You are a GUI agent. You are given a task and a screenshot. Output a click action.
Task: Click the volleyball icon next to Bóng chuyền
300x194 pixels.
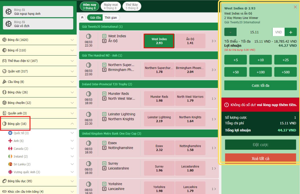point(4,103)
